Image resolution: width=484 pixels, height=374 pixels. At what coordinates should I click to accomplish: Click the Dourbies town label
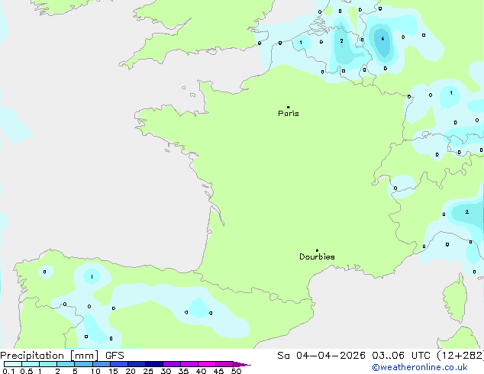317,256
